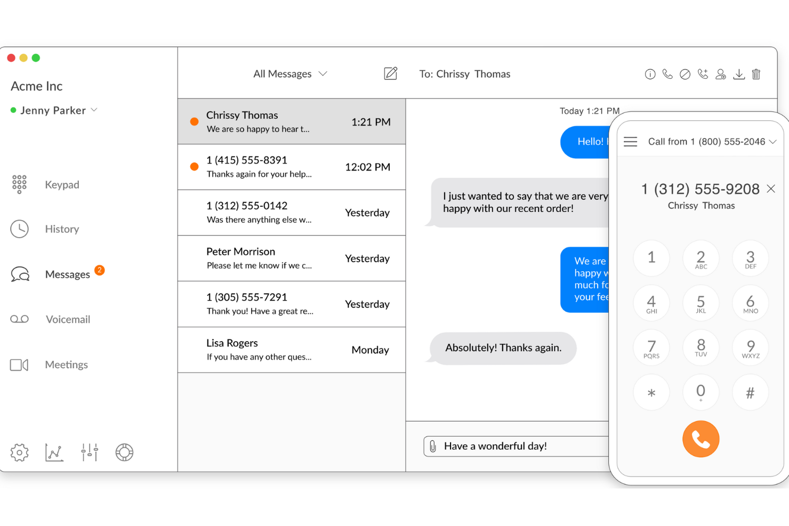Expand the All Messages filter dropdown
This screenshot has width=789, height=526.
tap(291, 74)
